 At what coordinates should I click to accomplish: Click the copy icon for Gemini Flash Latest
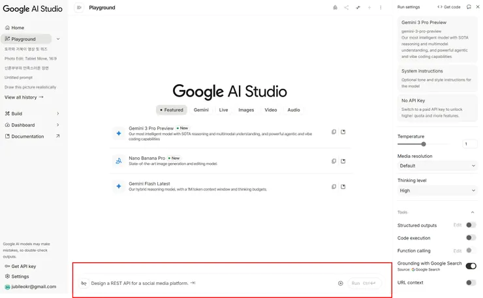click(334, 186)
